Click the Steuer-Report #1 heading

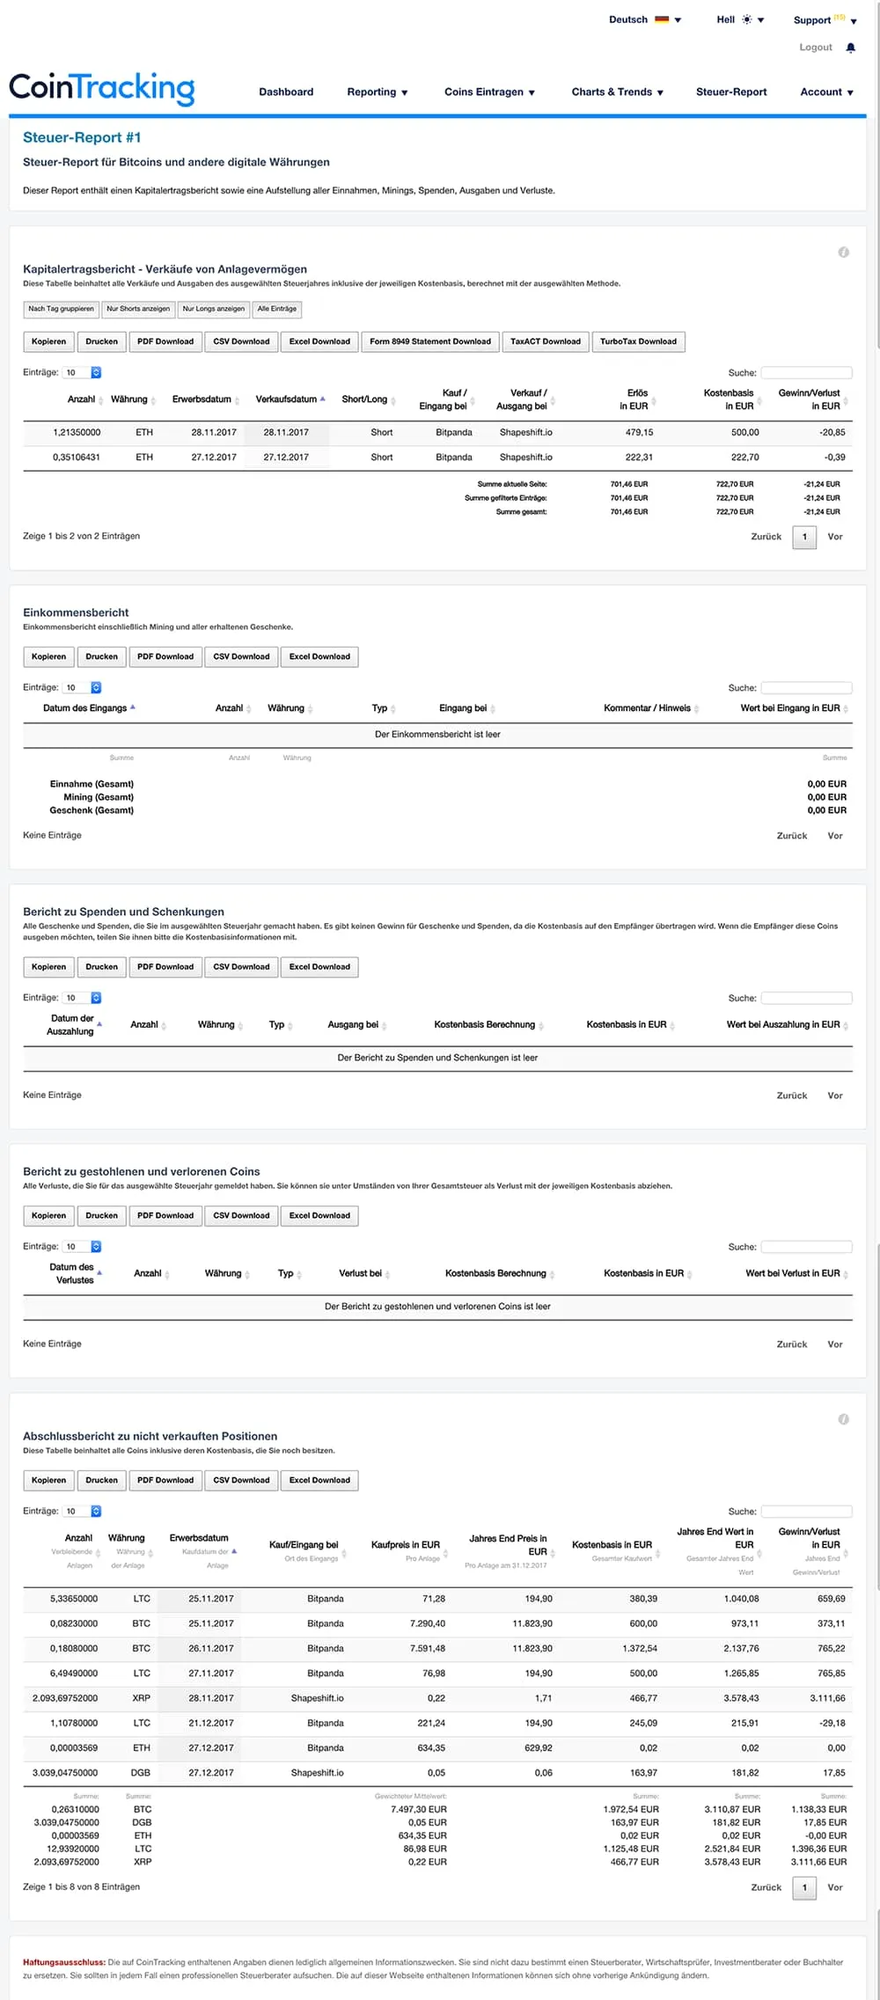pos(82,137)
